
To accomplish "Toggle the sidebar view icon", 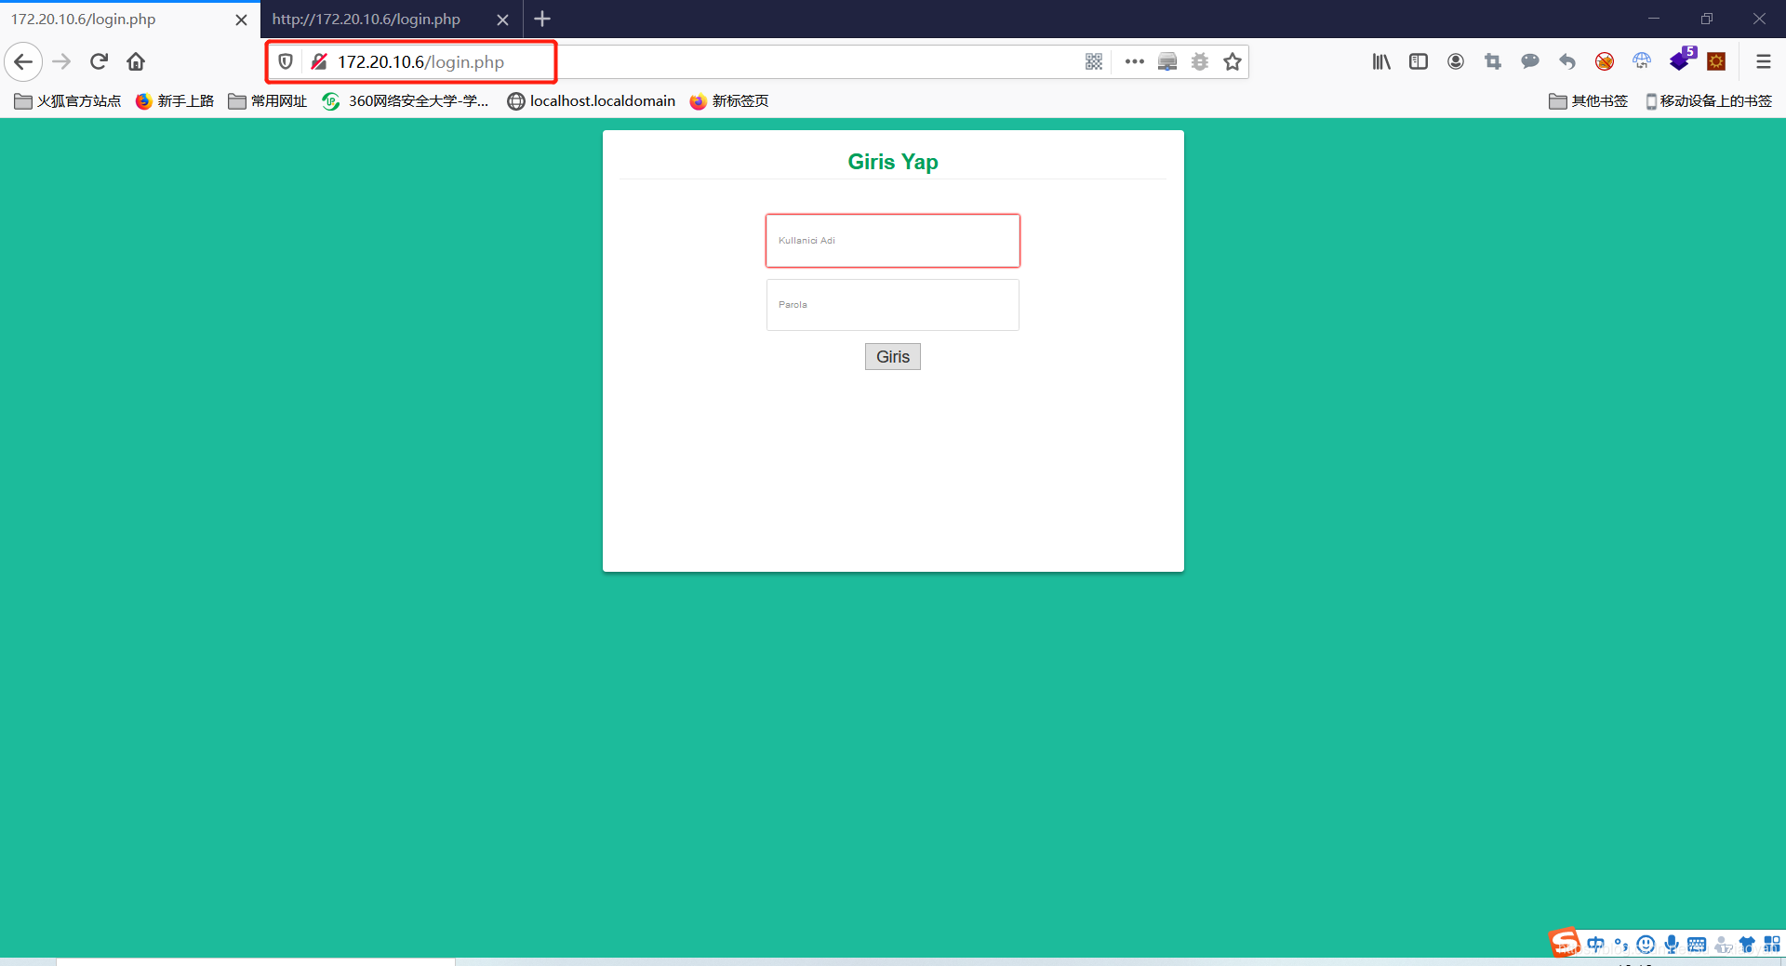I will point(1419,61).
